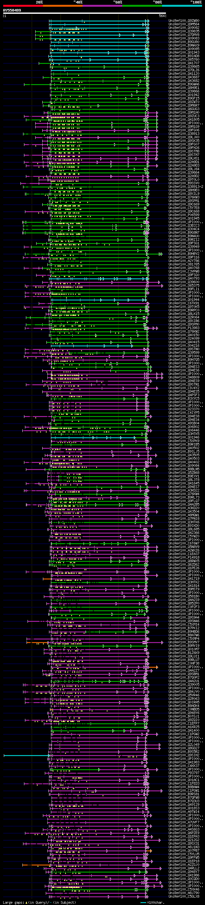
Task: Click the green ~80% identity legend bar
Action: pos(142,6)
